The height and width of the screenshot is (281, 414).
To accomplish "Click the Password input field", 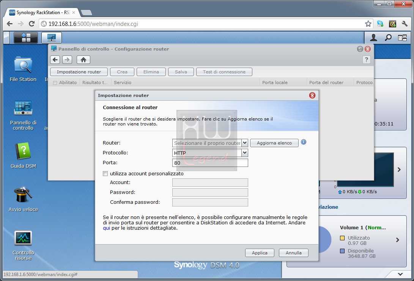I will pyautogui.click(x=210, y=192).
